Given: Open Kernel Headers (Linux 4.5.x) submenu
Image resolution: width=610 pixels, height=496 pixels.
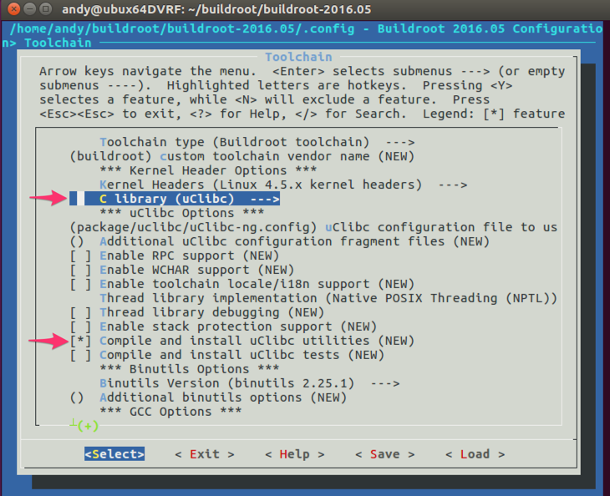Looking at the screenshot, I should click(x=283, y=185).
